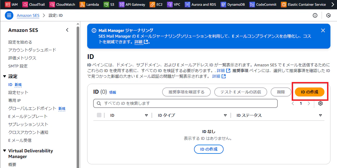Toggle the hamburger navigation menu
Screen dimensions: 337x168
[9, 15]
